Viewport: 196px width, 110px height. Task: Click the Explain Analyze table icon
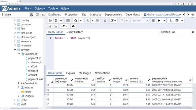[x=177, y=20]
